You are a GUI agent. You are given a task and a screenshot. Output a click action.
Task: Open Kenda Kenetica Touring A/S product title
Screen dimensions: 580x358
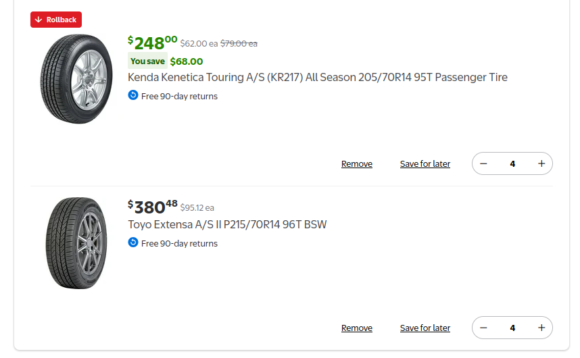318,77
